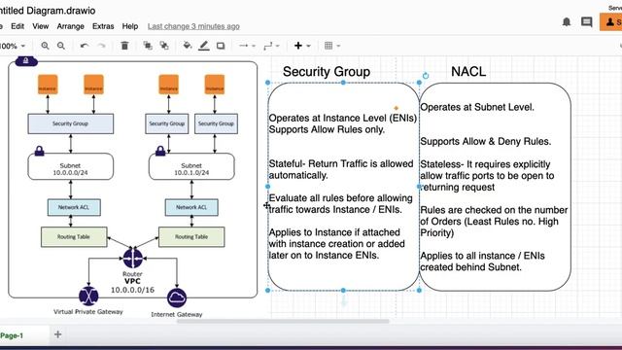The height and width of the screenshot is (350, 622).
Task: Send selection to back
Action: click(164, 46)
